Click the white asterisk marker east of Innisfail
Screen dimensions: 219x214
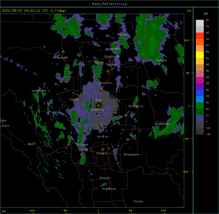coord(128,77)
